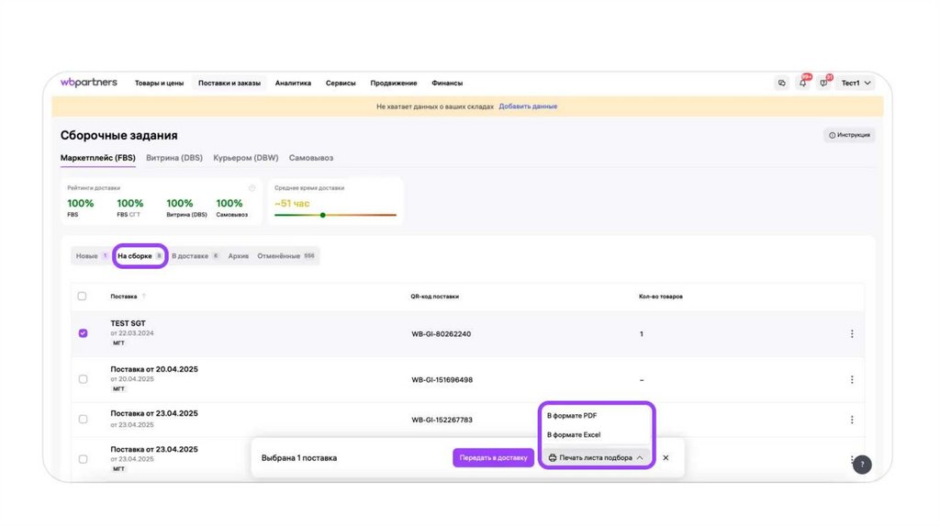This screenshot has height=527, width=940.
Task: Toggle the select-all checkbox in table header
Action: point(83,297)
